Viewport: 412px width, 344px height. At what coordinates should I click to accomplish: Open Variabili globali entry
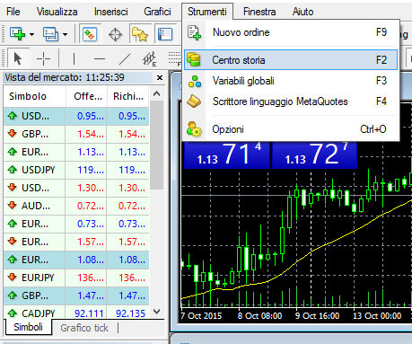[291, 81]
